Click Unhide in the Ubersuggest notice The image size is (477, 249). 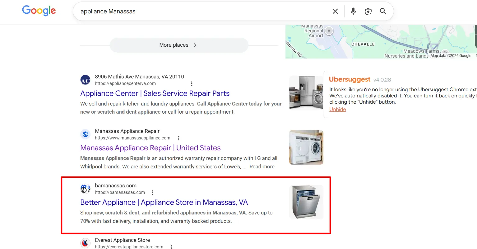[338, 110]
